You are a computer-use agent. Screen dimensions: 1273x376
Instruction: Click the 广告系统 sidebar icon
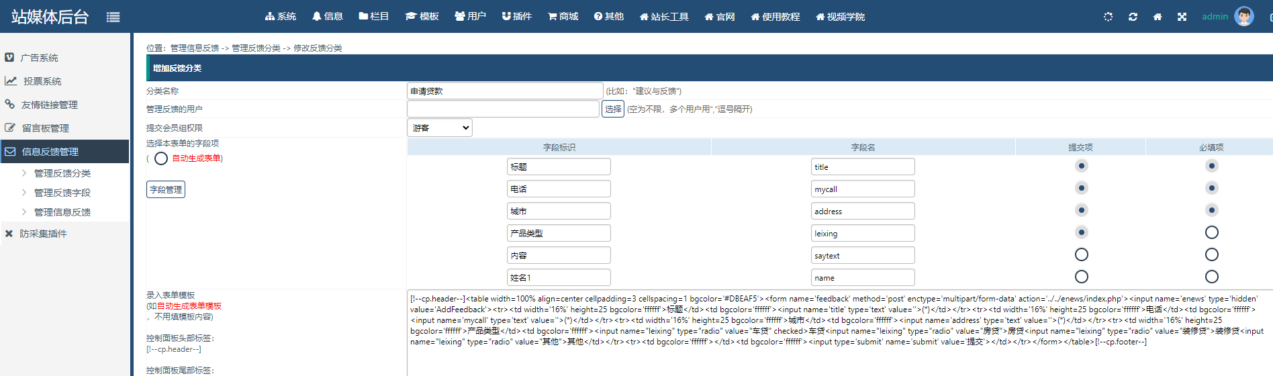tap(9, 58)
